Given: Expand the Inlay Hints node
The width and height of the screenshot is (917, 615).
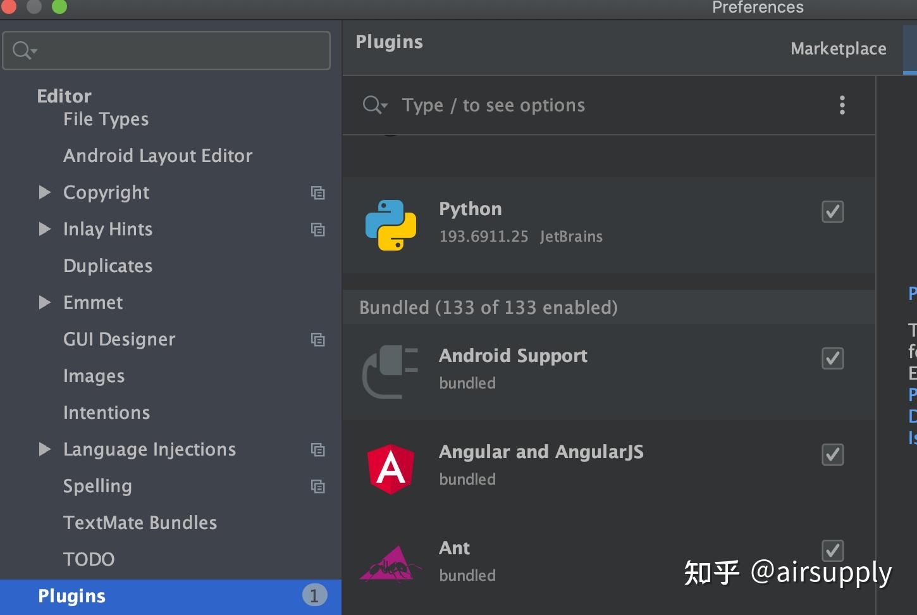Looking at the screenshot, I should coord(44,229).
